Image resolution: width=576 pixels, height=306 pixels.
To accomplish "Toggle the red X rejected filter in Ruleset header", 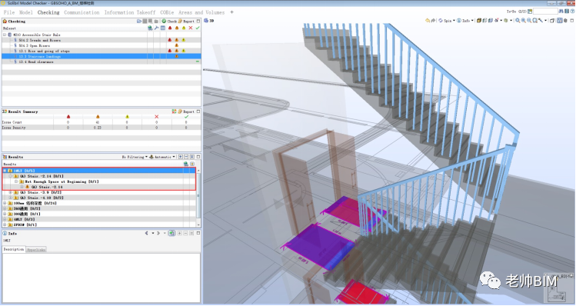I will point(191,28).
